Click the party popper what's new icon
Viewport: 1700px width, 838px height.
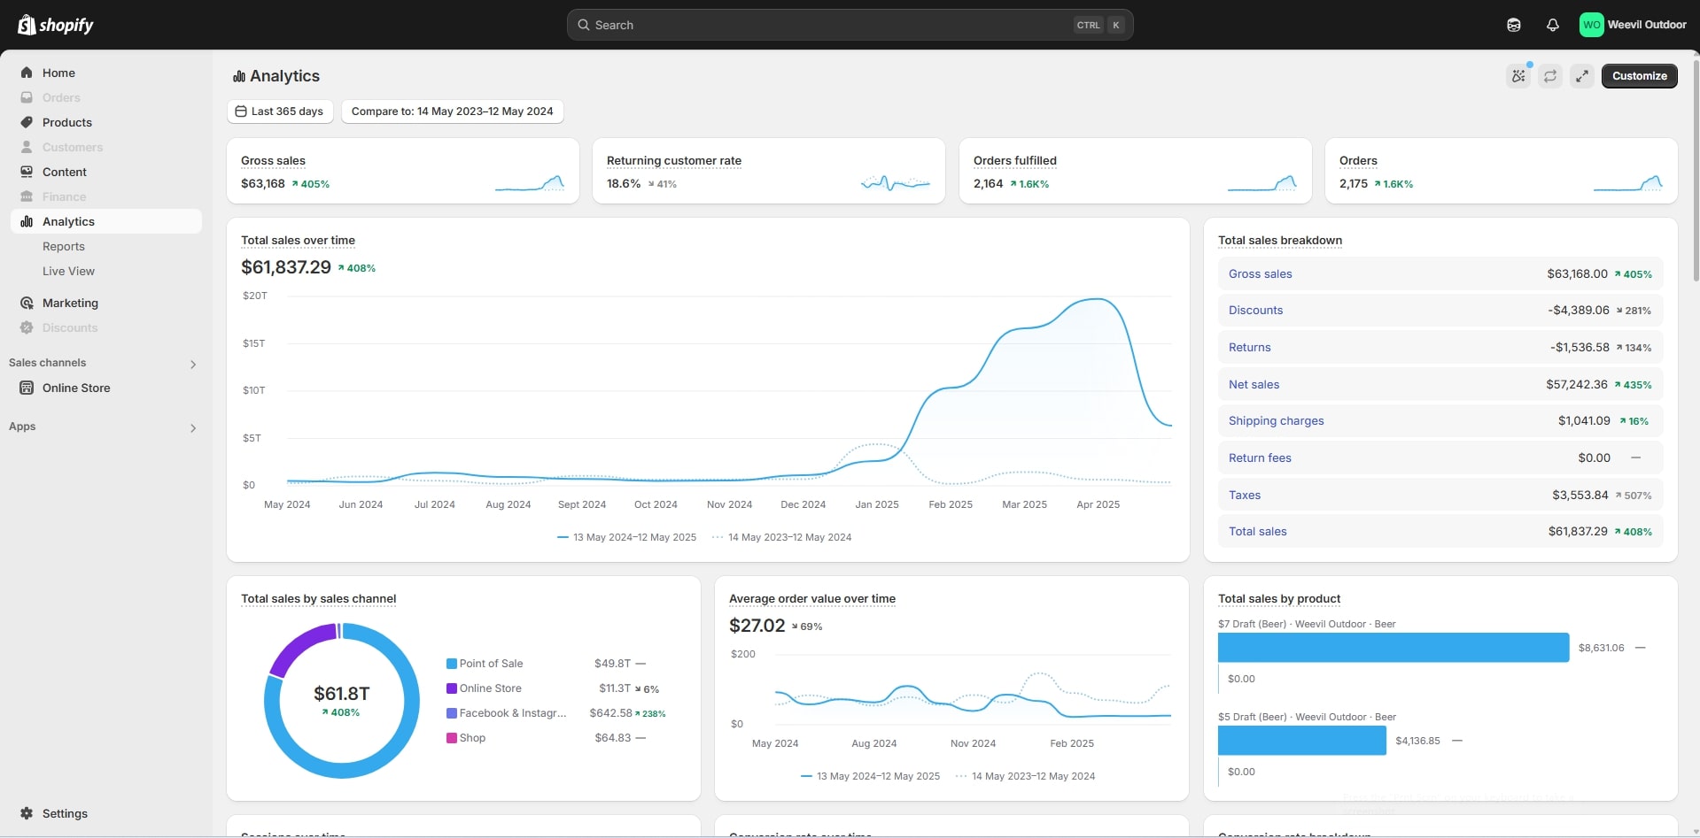coord(1518,76)
